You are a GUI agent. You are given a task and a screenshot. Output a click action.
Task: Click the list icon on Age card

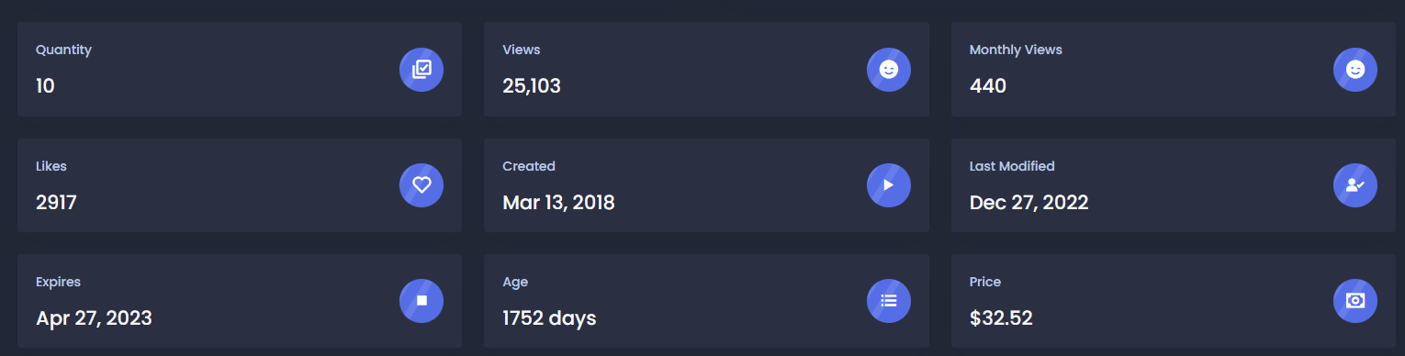coord(888,301)
